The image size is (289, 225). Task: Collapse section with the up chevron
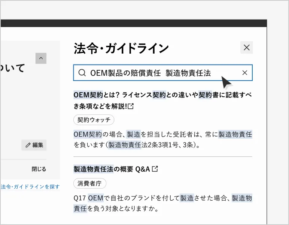41,58
